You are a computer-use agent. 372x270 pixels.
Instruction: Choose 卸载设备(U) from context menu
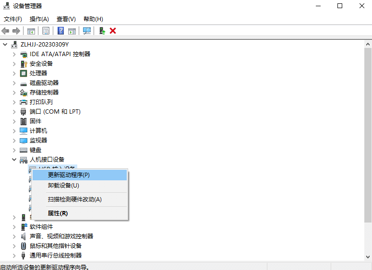[80, 186]
